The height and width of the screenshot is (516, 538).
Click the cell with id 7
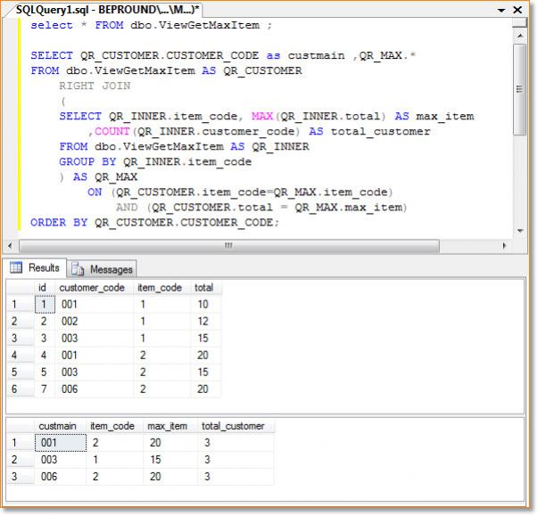pyautogui.click(x=42, y=389)
